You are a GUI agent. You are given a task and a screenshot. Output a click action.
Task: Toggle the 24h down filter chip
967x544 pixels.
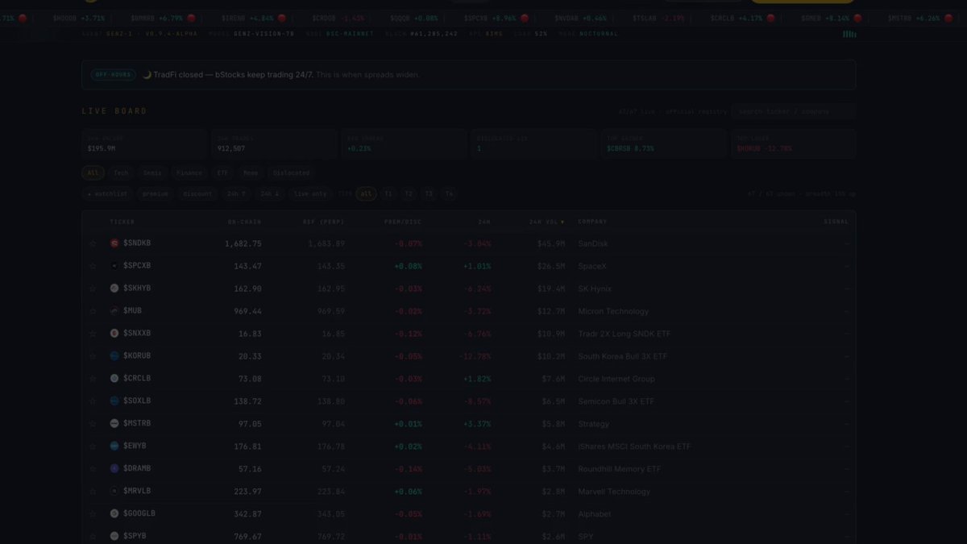pyautogui.click(x=270, y=194)
